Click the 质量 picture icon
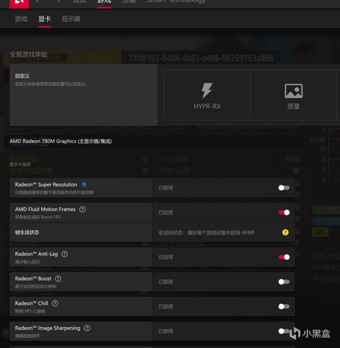Image resolution: width=340 pixels, height=348 pixels. [293, 91]
